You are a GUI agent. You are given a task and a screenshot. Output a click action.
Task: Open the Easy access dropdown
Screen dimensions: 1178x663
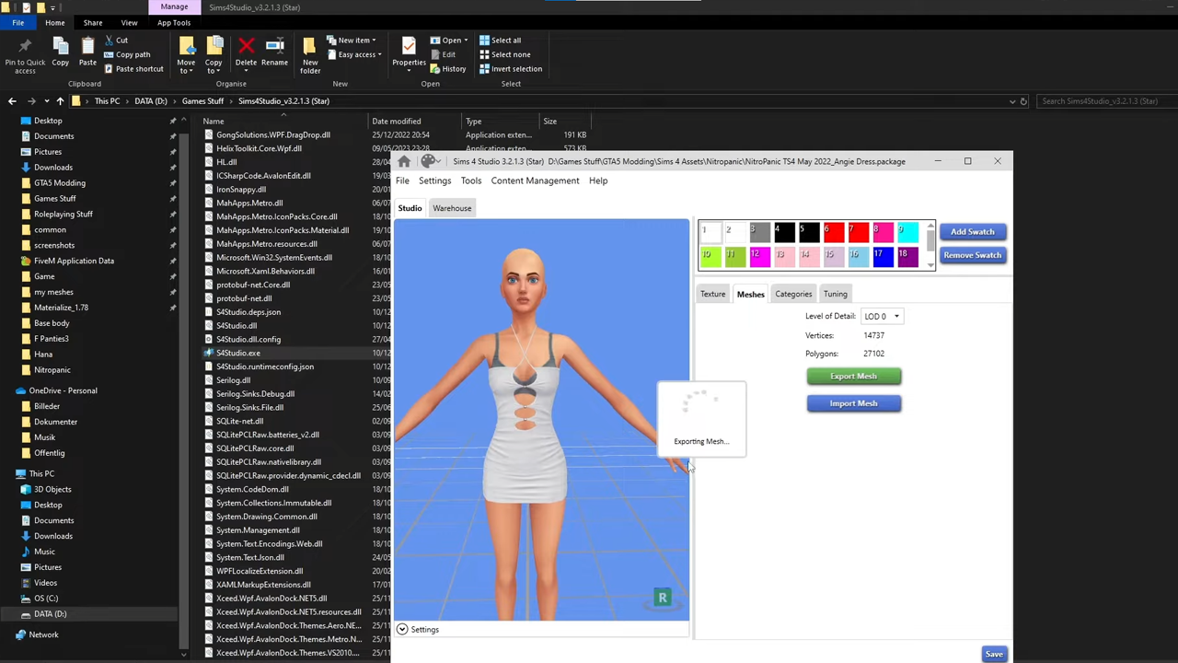pyautogui.click(x=359, y=54)
